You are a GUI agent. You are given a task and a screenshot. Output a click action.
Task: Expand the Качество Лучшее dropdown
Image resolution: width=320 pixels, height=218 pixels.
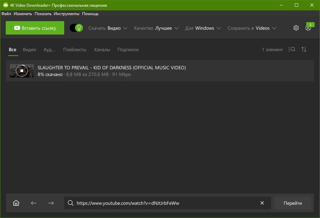tap(156, 28)
